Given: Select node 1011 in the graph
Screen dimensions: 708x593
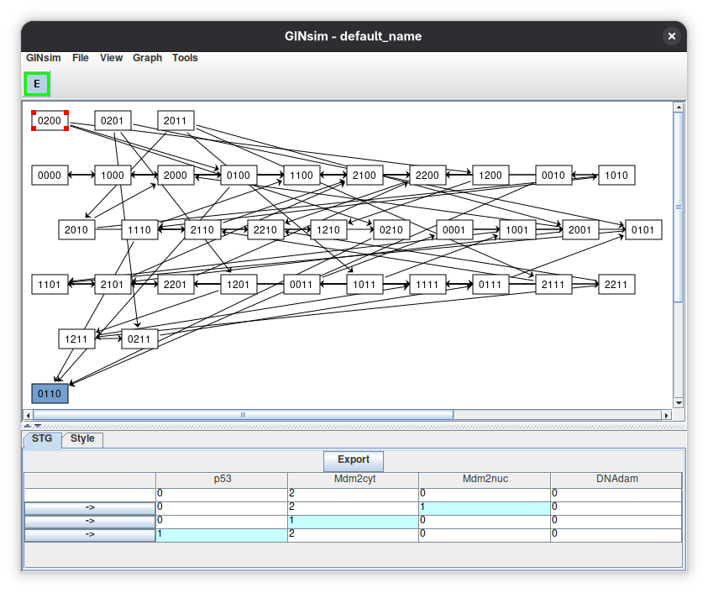Looking at the screenshot, I should tap(364, 285).
